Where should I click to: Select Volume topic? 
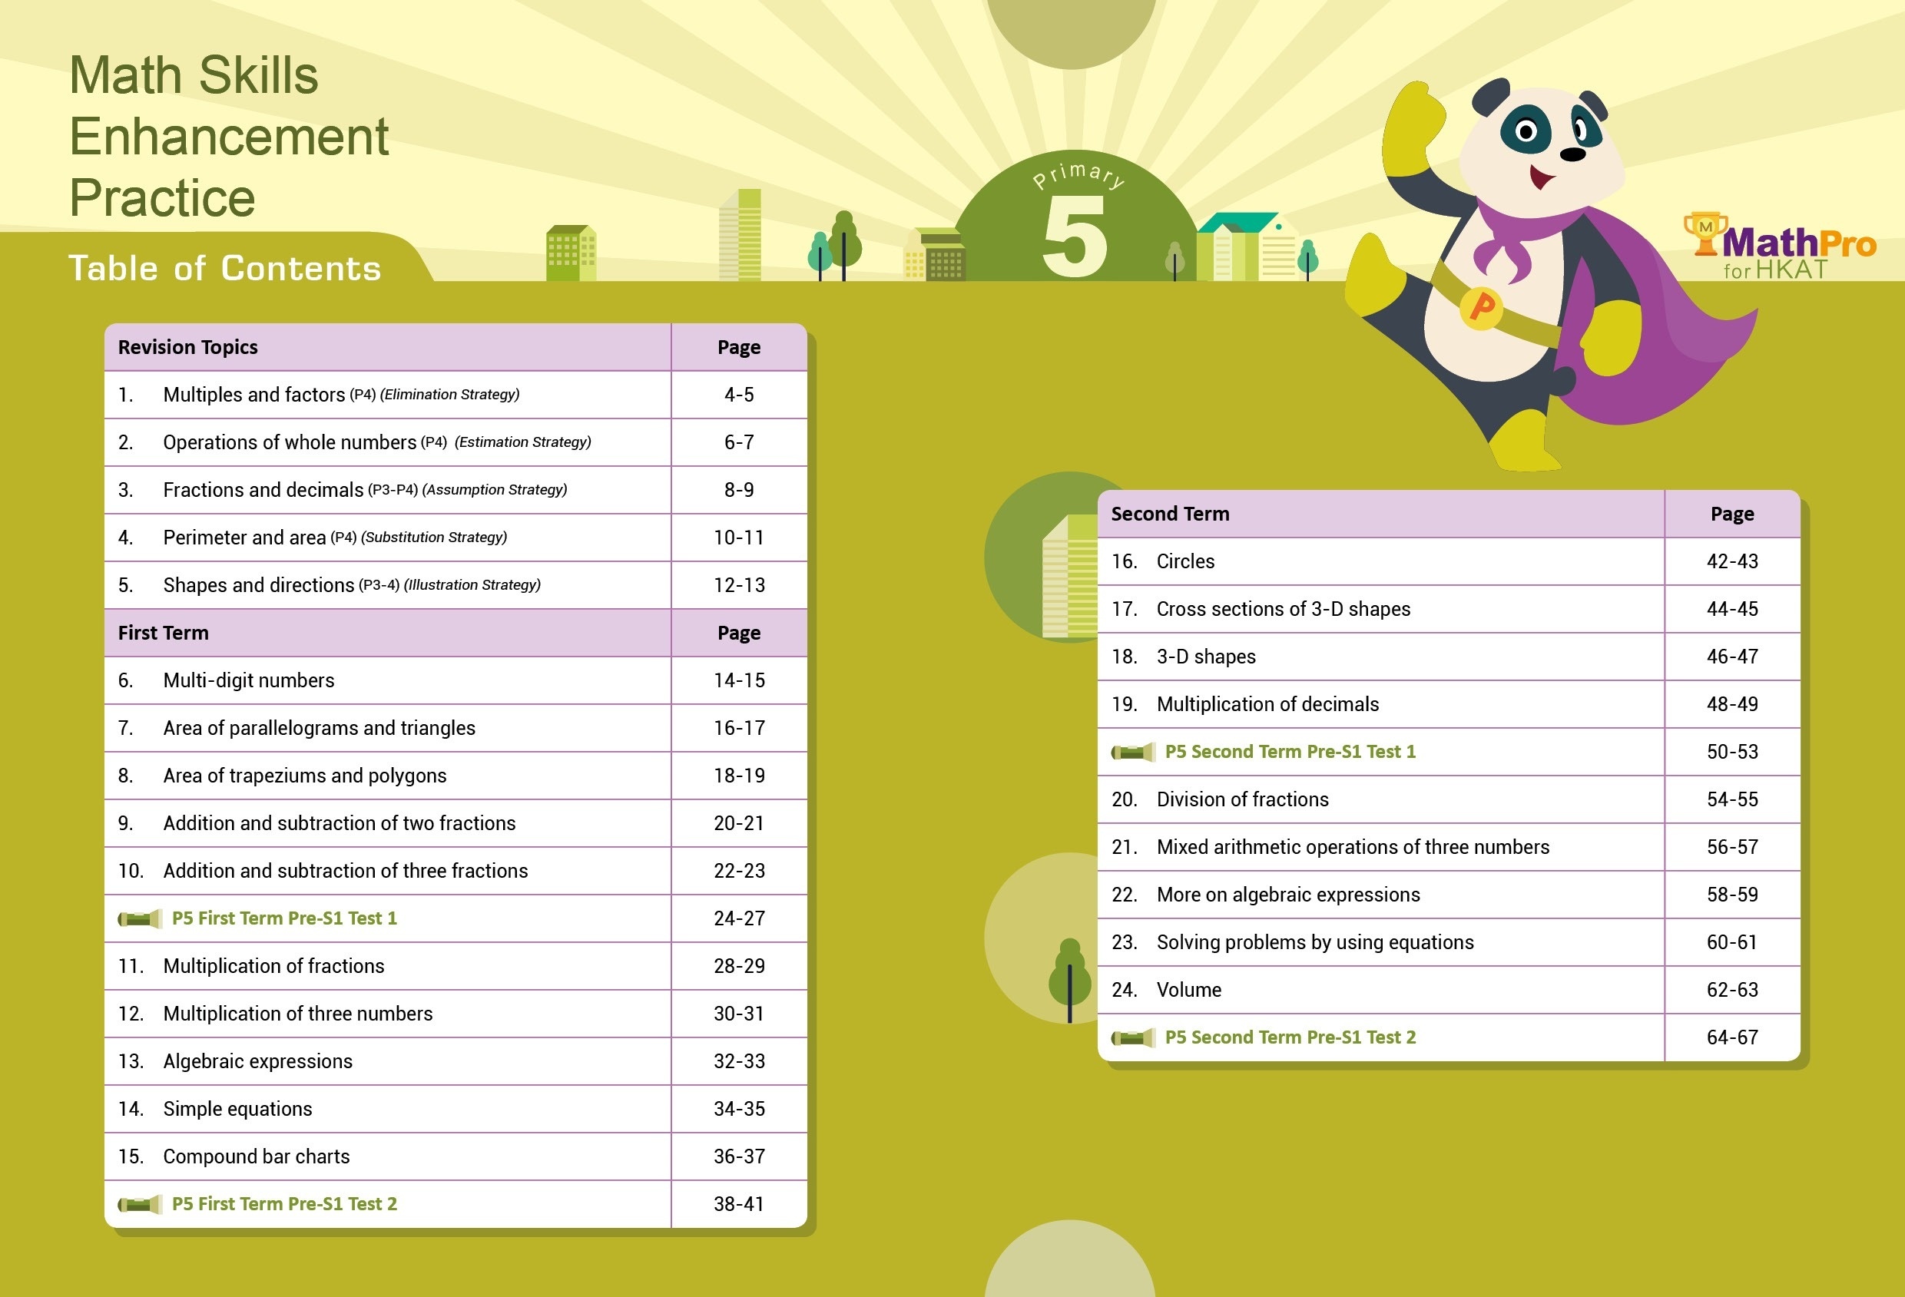[x=1188, y=990]
